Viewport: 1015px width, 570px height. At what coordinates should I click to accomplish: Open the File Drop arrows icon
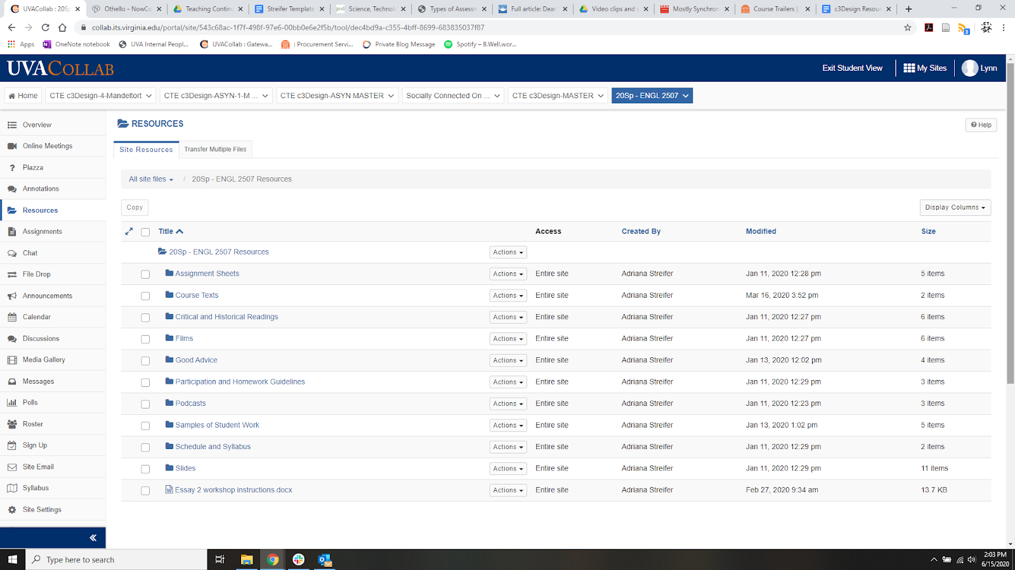click(x=12, y=274)
